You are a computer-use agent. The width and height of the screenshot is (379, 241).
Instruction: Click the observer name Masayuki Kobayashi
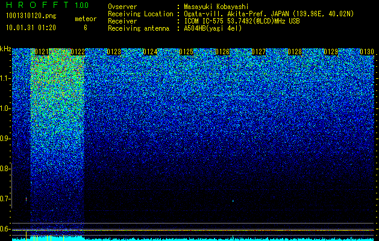[x=216, y=7]
